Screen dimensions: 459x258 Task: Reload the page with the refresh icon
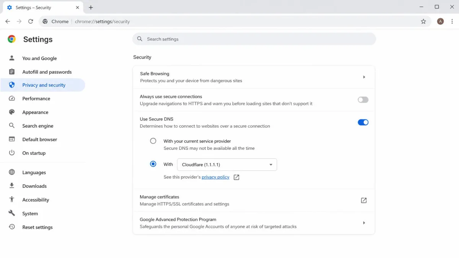[31, 21]
